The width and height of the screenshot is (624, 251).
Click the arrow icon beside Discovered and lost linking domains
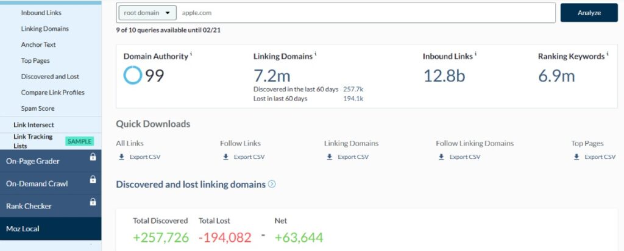point(272,184)
